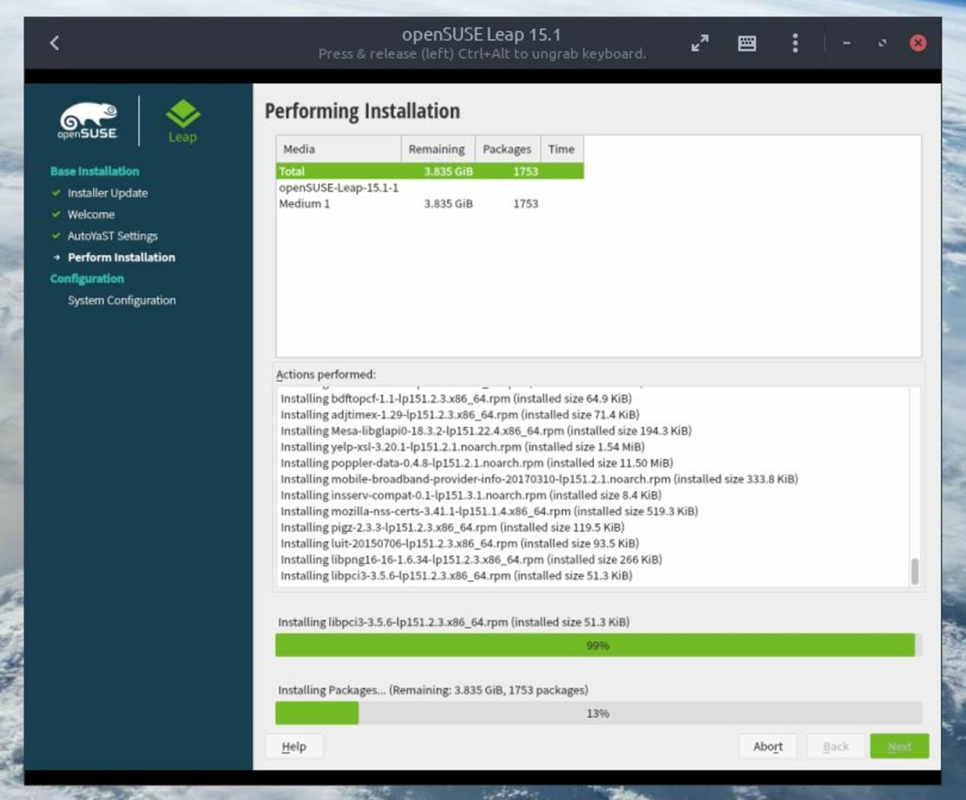
Task: Click the checkmark beside AutoYaST Settings
Action: (x=57, y=236)
